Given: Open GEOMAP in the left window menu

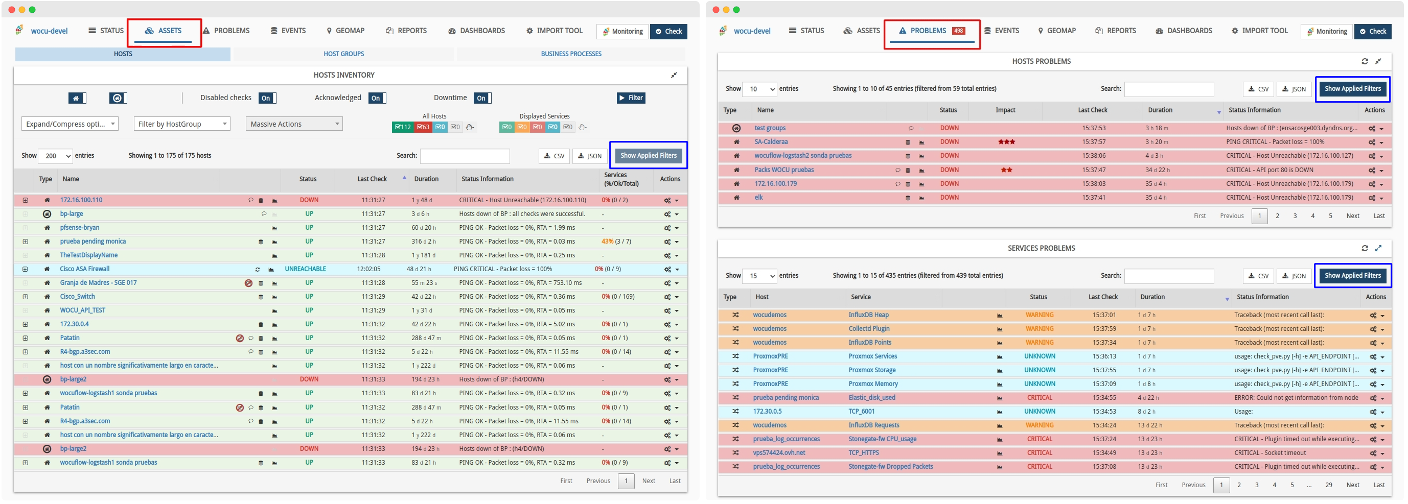Looking at the screenshot, I should click(346, 31).
